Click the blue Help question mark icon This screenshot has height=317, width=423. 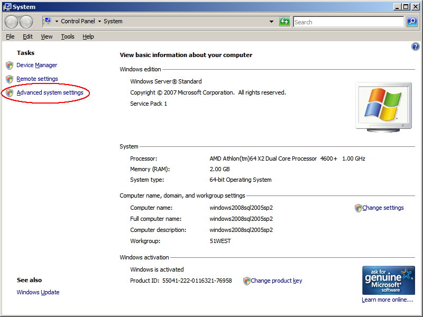click(416, 46)
